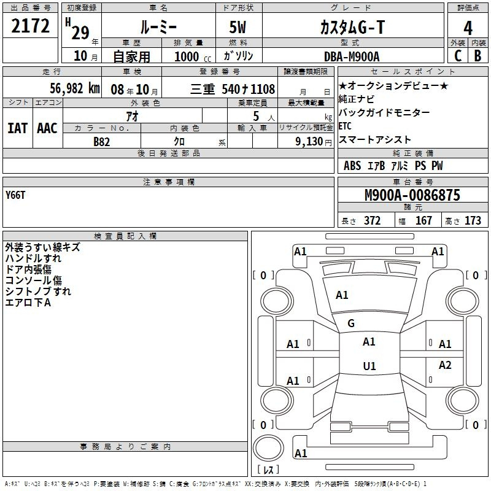The image size is (491, 491).
Task: Click the mileage value 56,982 km
Action: pos(75,88)
